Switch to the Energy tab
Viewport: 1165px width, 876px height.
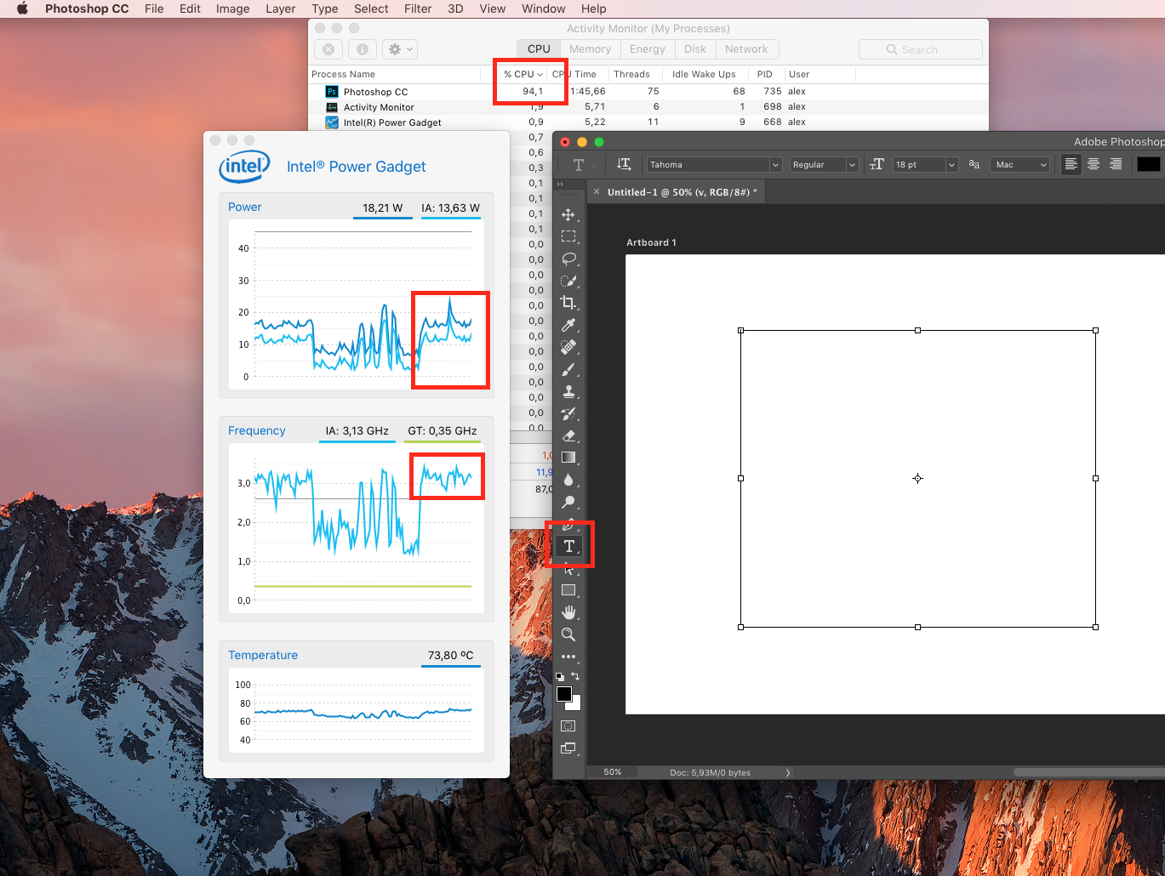[x=648, y=49]
